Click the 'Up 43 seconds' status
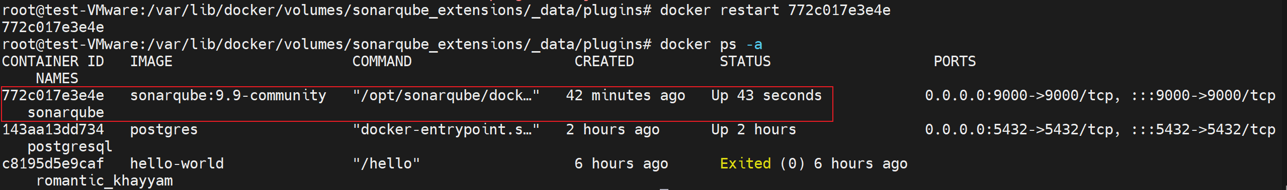1287x190 pixels. (766, 95)
